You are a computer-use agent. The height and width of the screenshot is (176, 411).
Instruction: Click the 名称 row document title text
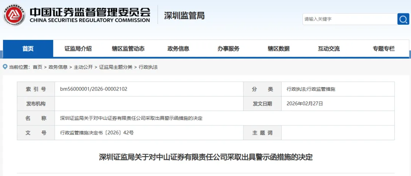click(x=131, y=118)
